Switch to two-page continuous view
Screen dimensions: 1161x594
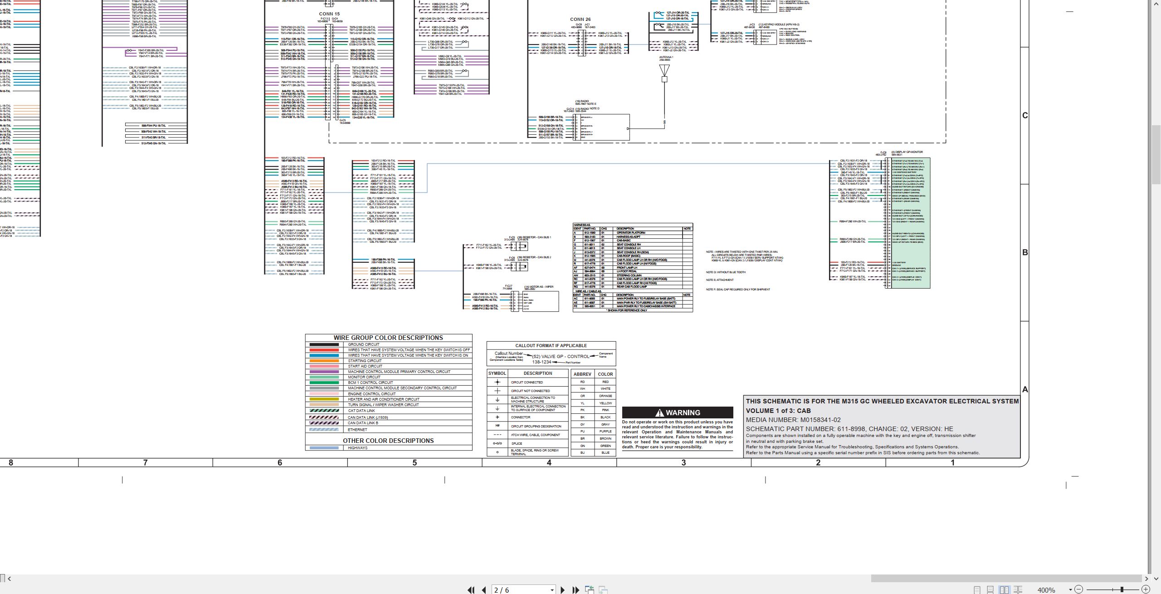(x=1018, y=590)
